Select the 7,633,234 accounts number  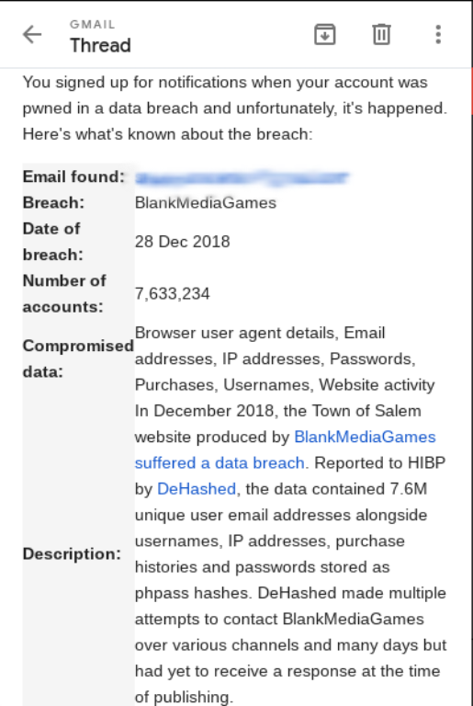click(x=173, y=294)
